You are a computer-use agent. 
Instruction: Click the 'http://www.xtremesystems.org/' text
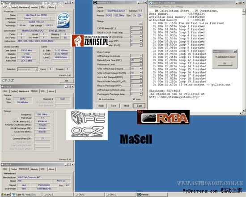(x=174, y=97)
